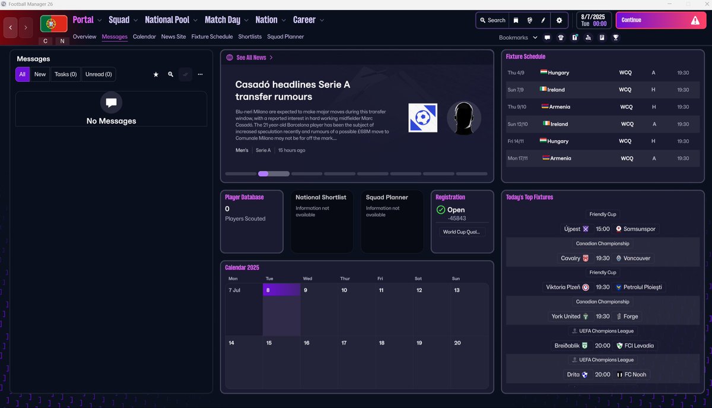Click the warning triangle on Continue button
The height and width of the screenshot is (408, 712).
[695, 20]
